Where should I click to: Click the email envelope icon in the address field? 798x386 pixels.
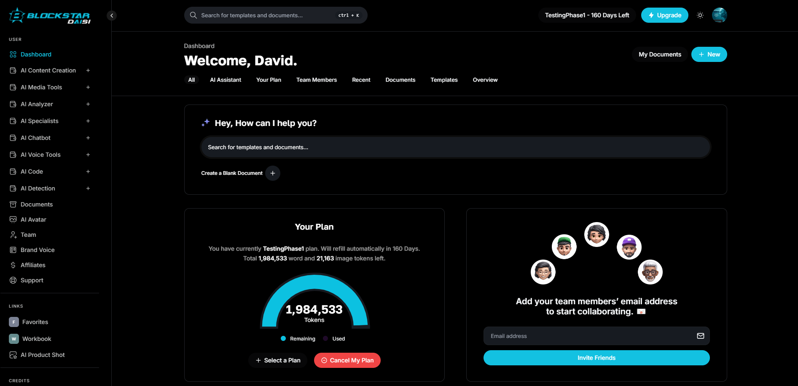click(700, 336)
